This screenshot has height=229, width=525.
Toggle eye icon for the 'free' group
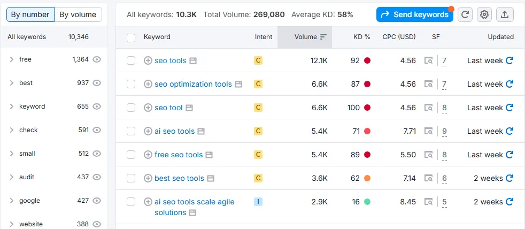[x=97, y=59]
